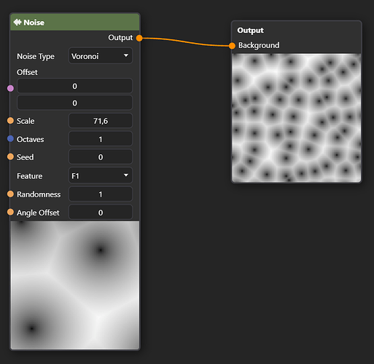The image size is (374, 364).
Task: Click the Noise node Output socket
Action: 139,38
